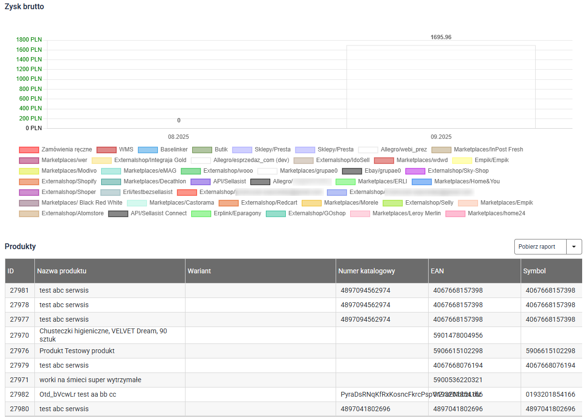The height and width of the screenshot is (417, 587).
Task: Click the 09.2025 chart bar
Action: (x=441, y=87)
